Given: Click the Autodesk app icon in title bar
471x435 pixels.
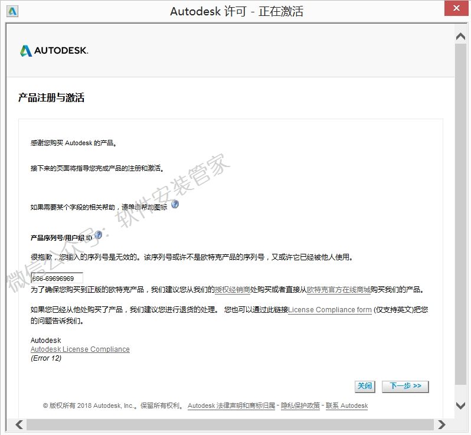Looking at the screenshot, I should click(12, 11).
